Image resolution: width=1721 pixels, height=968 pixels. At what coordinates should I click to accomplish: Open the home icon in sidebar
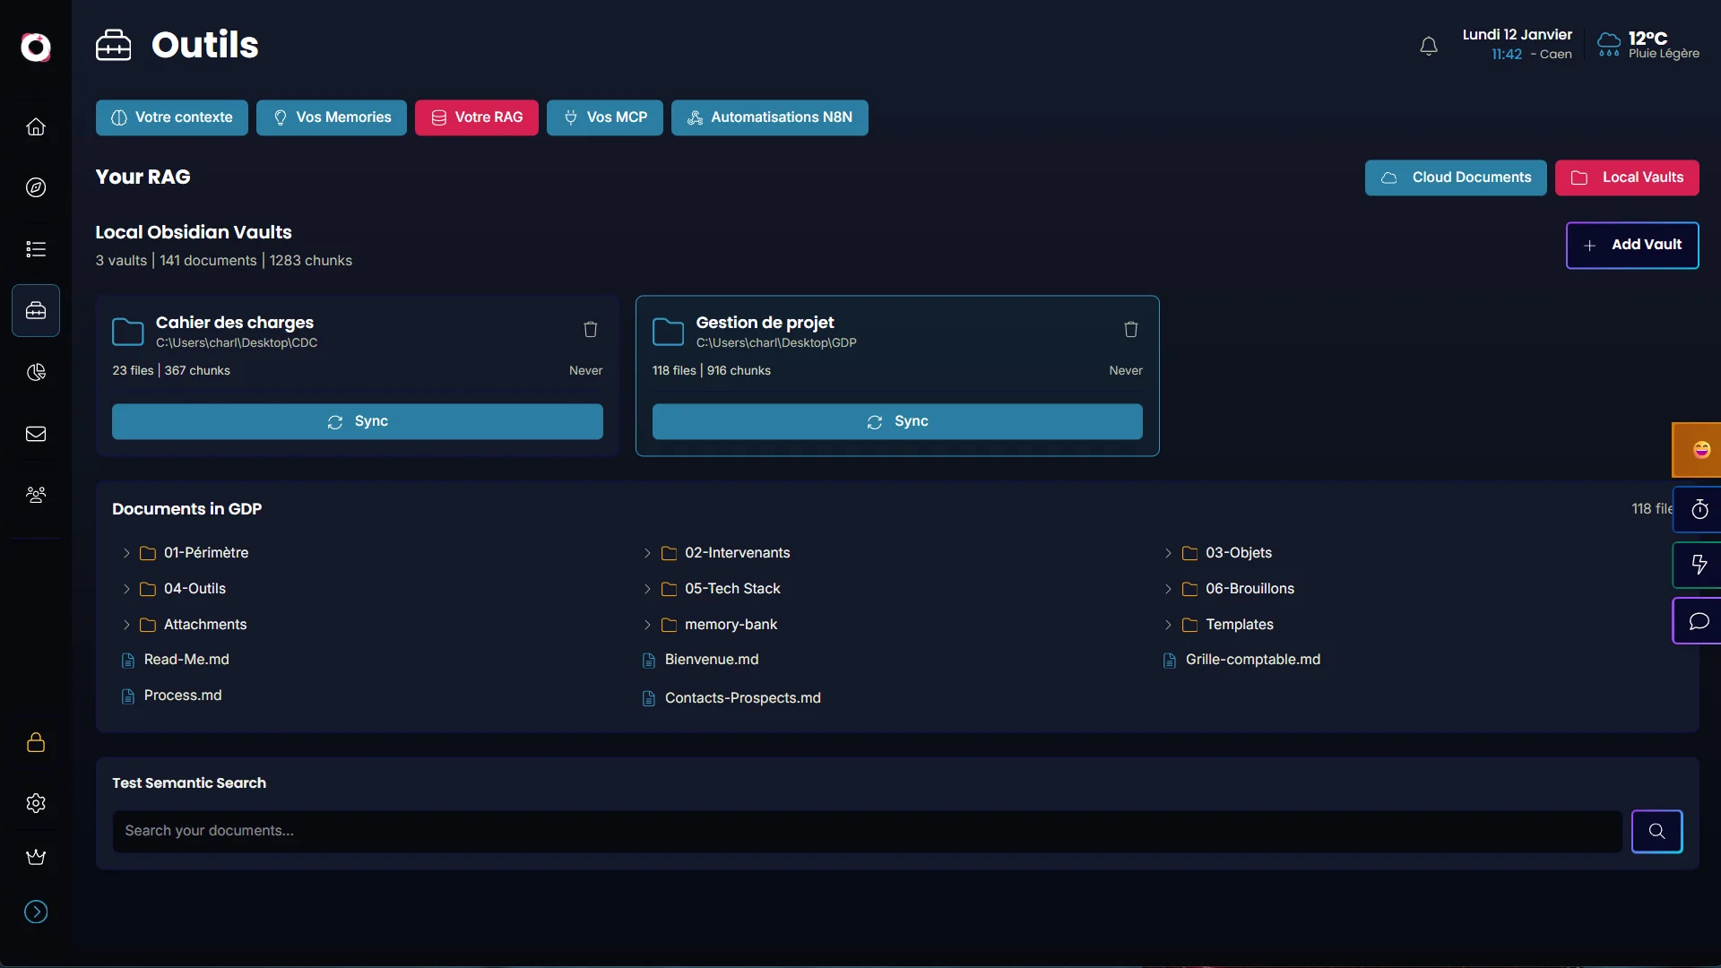36,126
